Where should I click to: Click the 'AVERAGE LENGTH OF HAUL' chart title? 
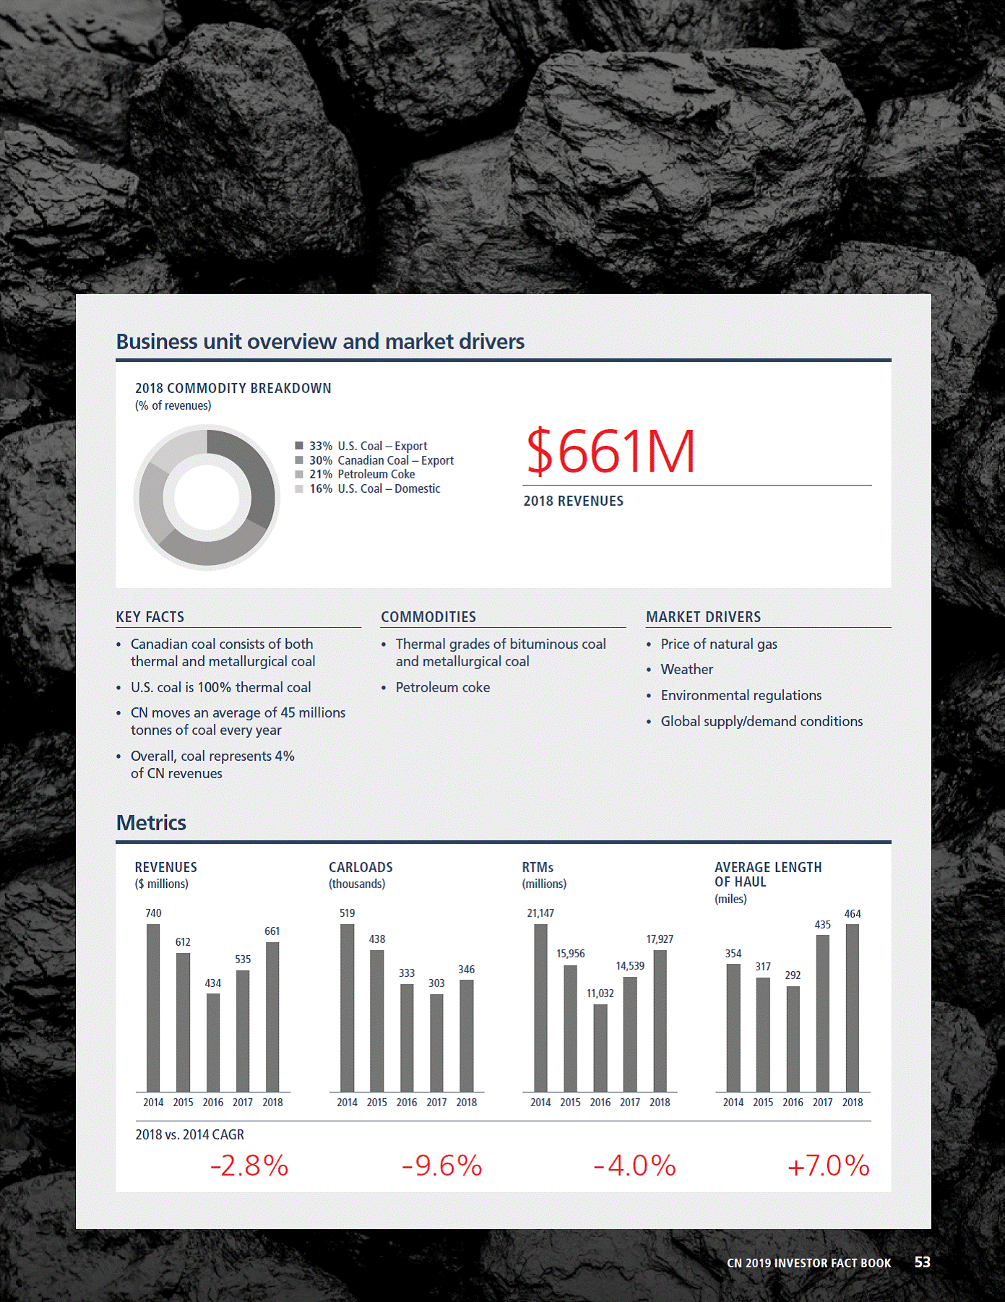pos(768,874)
